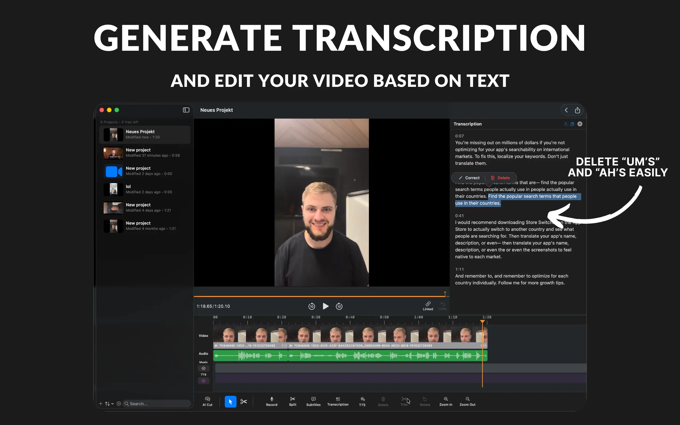Click the Zoom In magnifier

[446, 401]
